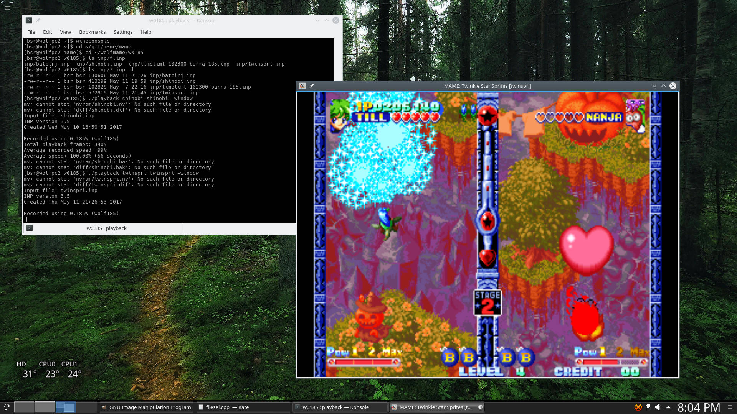
Task: Open the application launcher in the taskbar
Action: coord(7,407)
